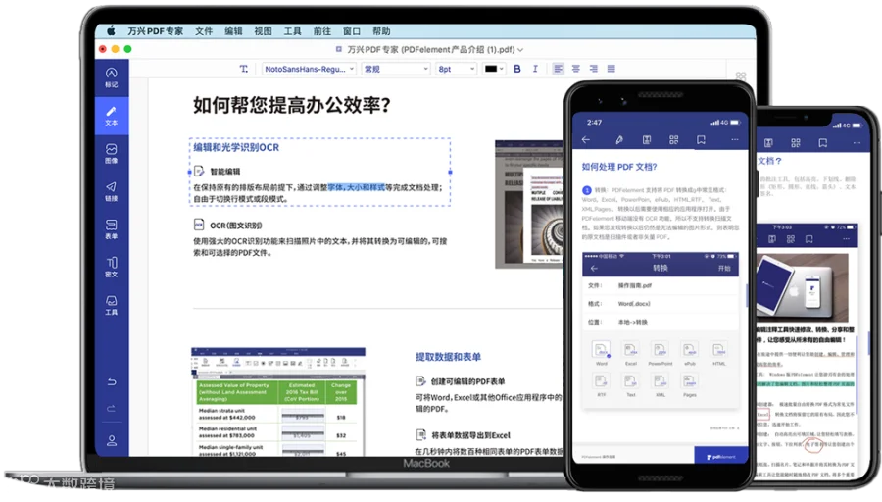Open the 前往 menu
Viewport: 882px width, 502px height.
(321, 31)
